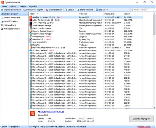
Task: Click the program list scrollbar thumb
Action: tap(154, 25)
